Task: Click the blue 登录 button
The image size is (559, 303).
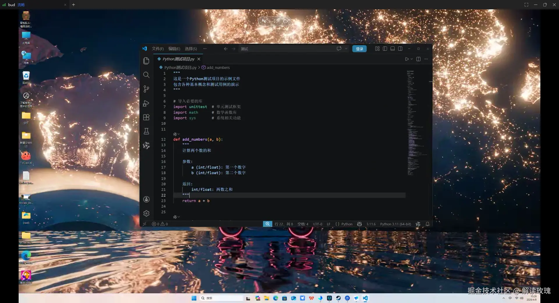Action: (x=359, y=49)
